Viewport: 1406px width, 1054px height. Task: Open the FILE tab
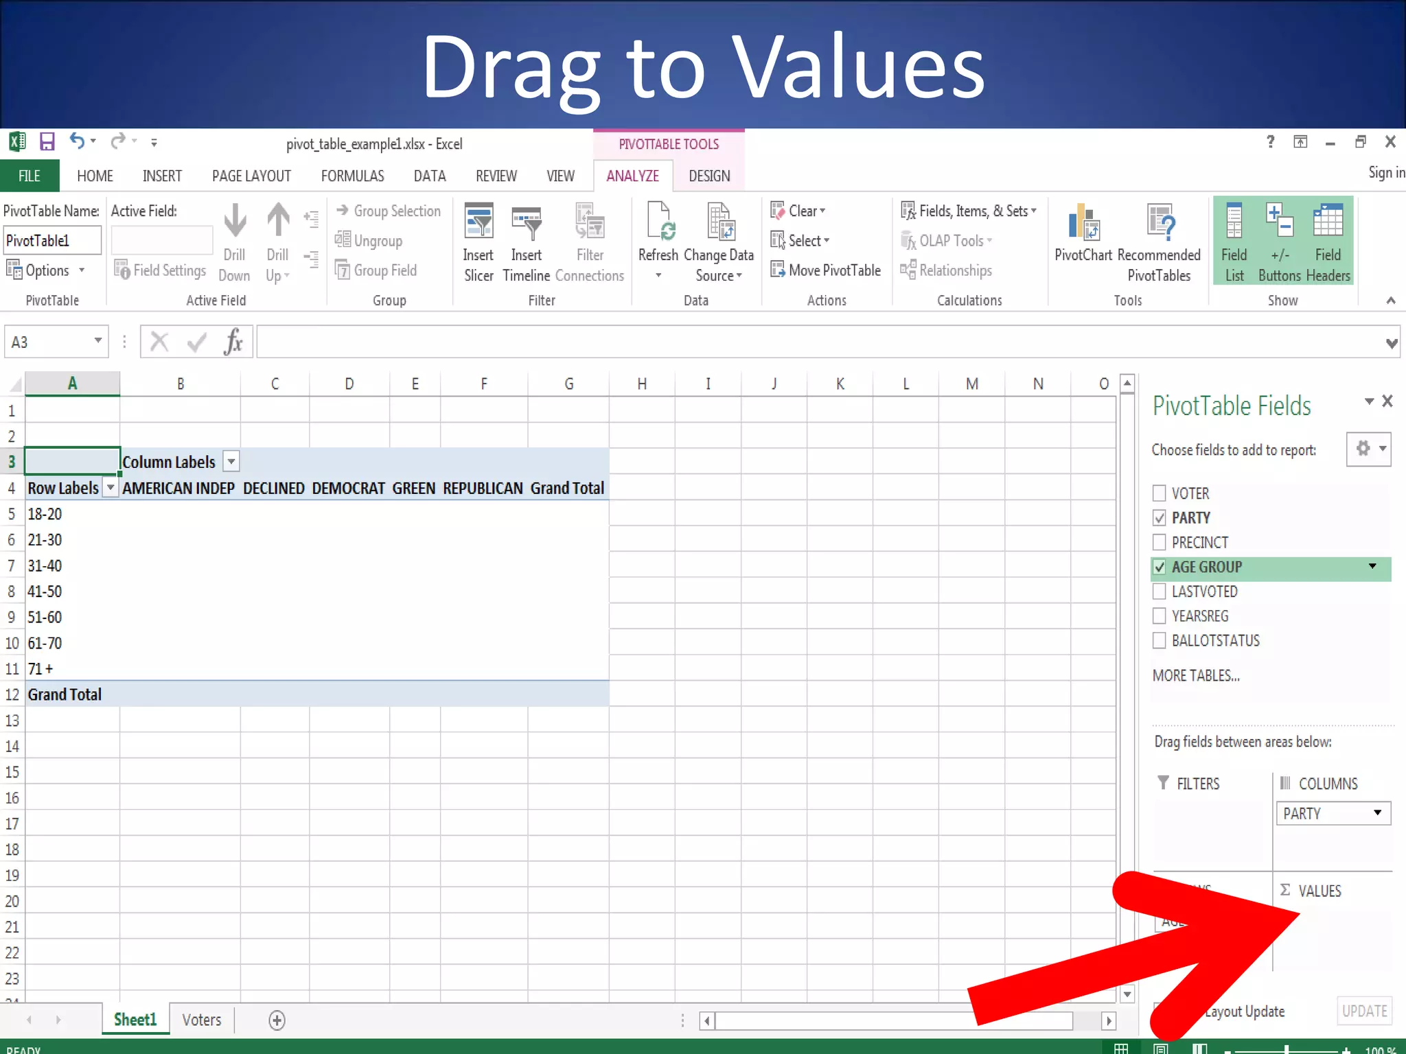coord(30,176)
